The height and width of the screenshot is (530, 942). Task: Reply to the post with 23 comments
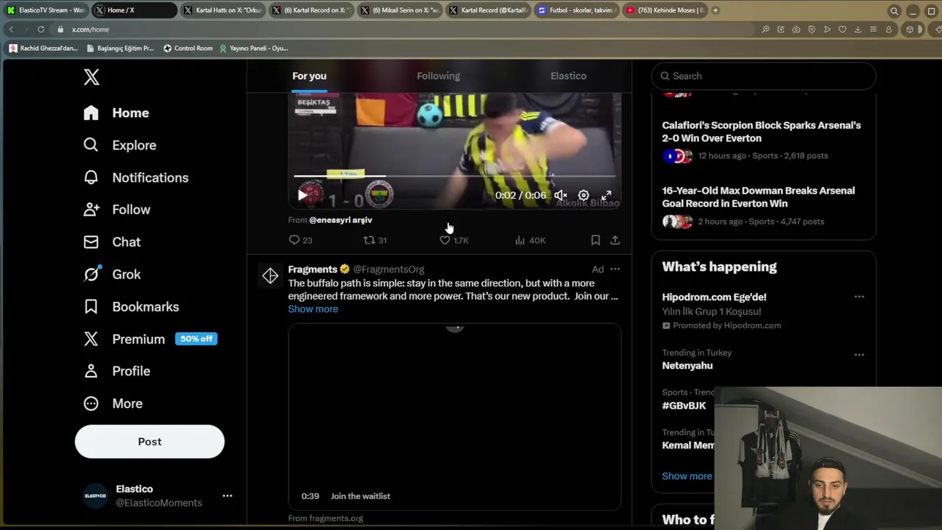[300, 240]
